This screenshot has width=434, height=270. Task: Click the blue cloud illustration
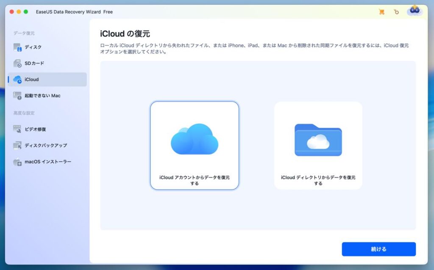click(195, 139)
